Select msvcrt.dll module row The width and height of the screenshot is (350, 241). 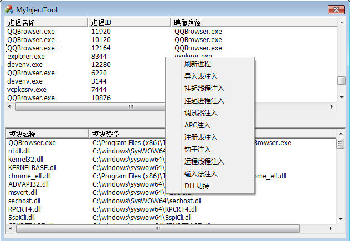pos(23,193)
